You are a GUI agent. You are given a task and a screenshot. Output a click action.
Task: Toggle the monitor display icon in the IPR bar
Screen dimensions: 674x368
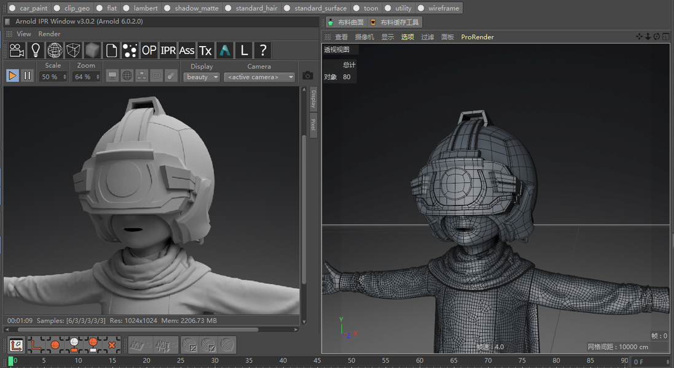[112, 76]
